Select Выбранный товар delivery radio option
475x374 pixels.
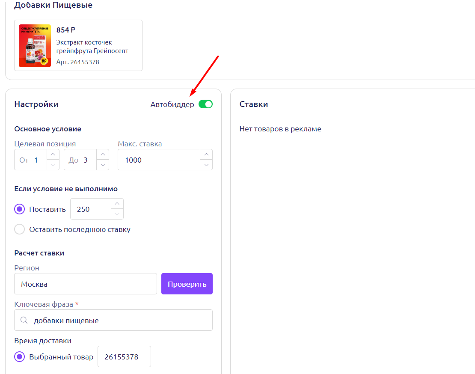click(x=20, y=357)
